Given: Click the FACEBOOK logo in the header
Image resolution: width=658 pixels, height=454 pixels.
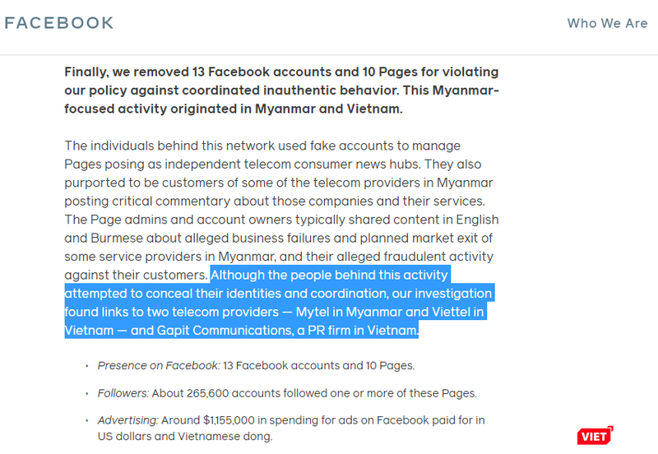Looking at the screenshot, I should pyautogui.click(x=59, y=23).
